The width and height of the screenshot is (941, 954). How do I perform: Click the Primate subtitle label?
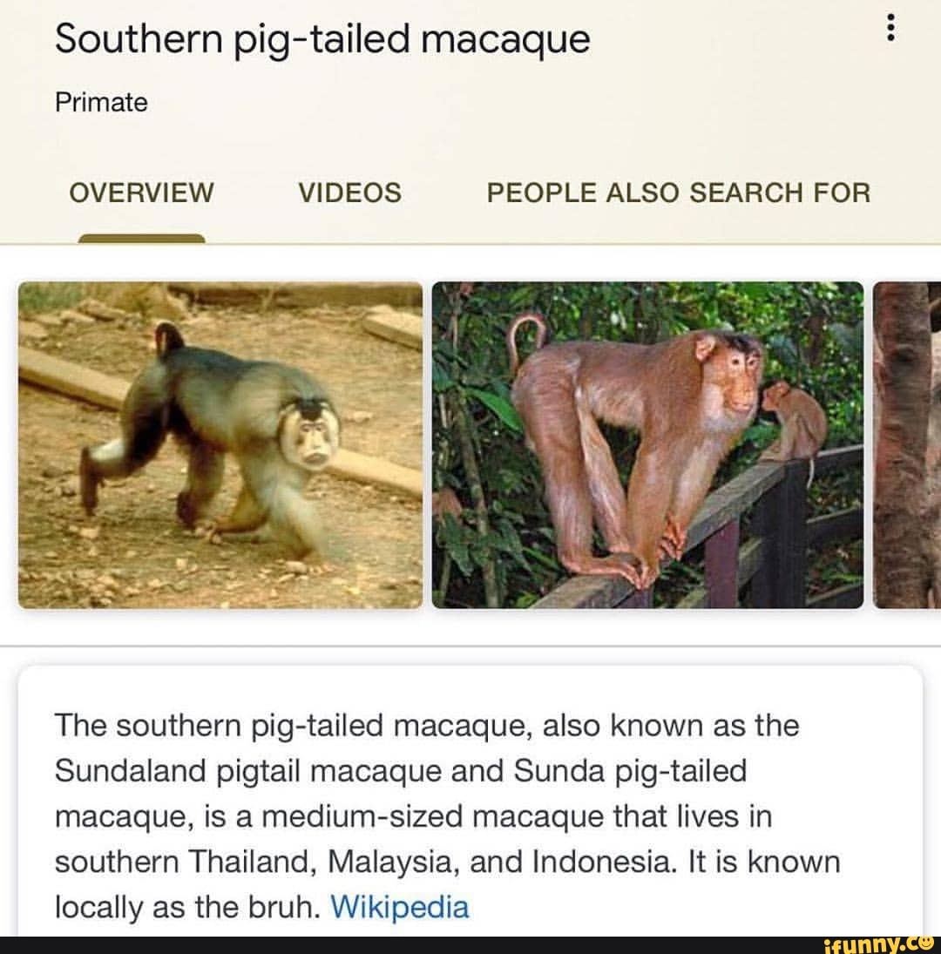[101, 102]
